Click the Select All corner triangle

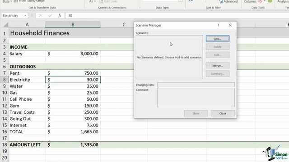coord(5,25)
